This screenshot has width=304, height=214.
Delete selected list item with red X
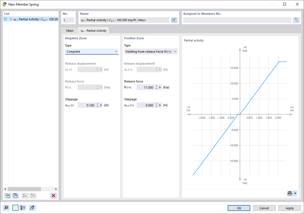pyautogui.click(x=53, y=196)
